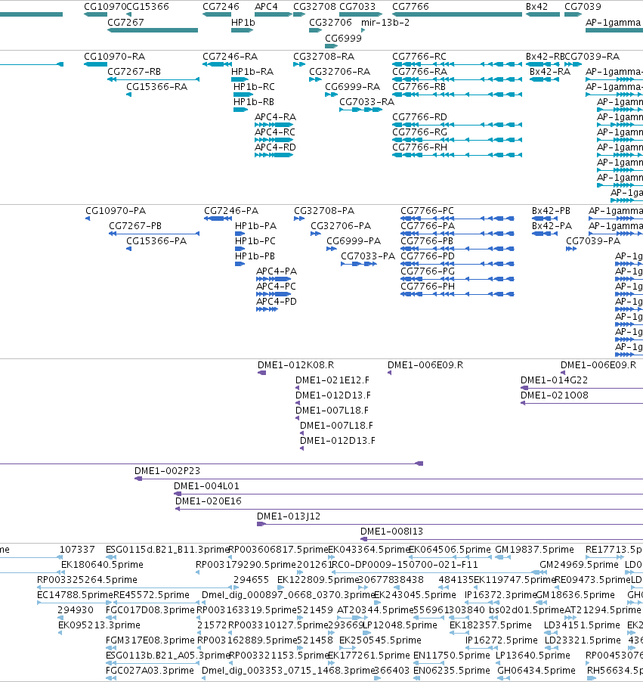643x682 pixels.
Task: Select EST RP003325264.5prime
Action: (87, 580)
